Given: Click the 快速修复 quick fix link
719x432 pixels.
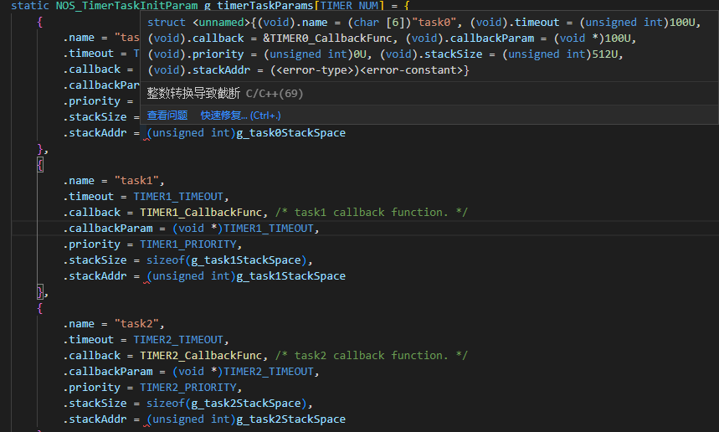Looking at the screenshot, I should click(x=240, y=116).
